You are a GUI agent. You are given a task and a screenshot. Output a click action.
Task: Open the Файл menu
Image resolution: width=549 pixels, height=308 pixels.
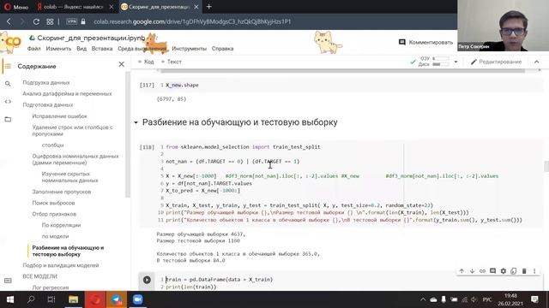click(34, 49)
